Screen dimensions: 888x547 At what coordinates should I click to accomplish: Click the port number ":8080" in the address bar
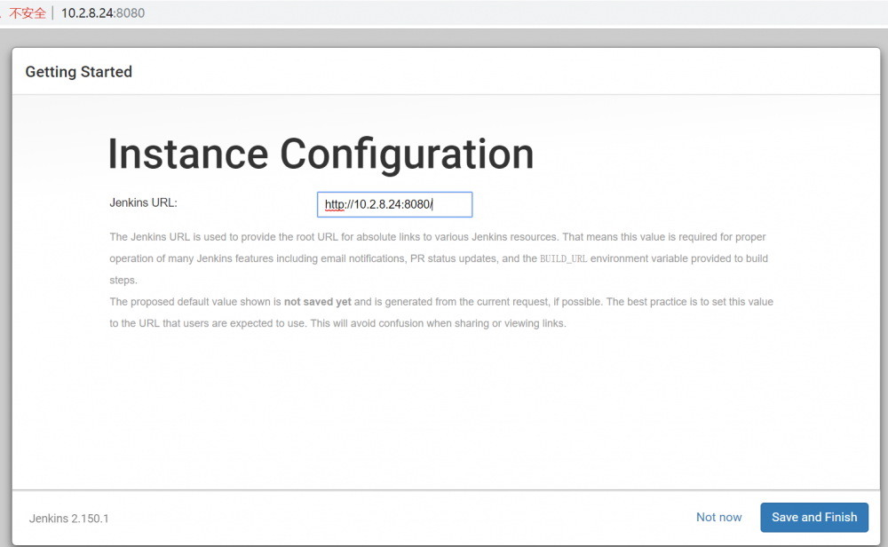tap(132, 12)
